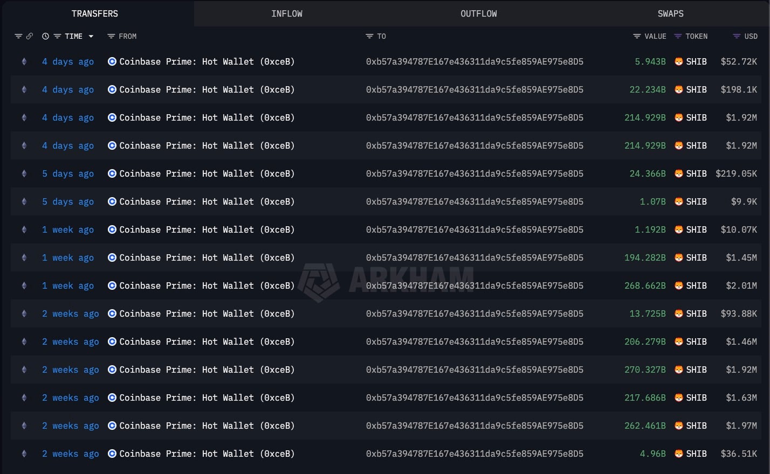Click the purple USD filter icon

click(x=737, y=36)
